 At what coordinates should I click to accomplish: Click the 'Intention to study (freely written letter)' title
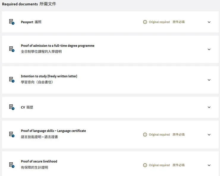tap(49, 76)
